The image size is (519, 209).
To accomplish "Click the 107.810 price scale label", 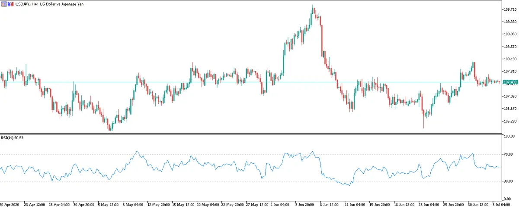I will pos(510,72).
